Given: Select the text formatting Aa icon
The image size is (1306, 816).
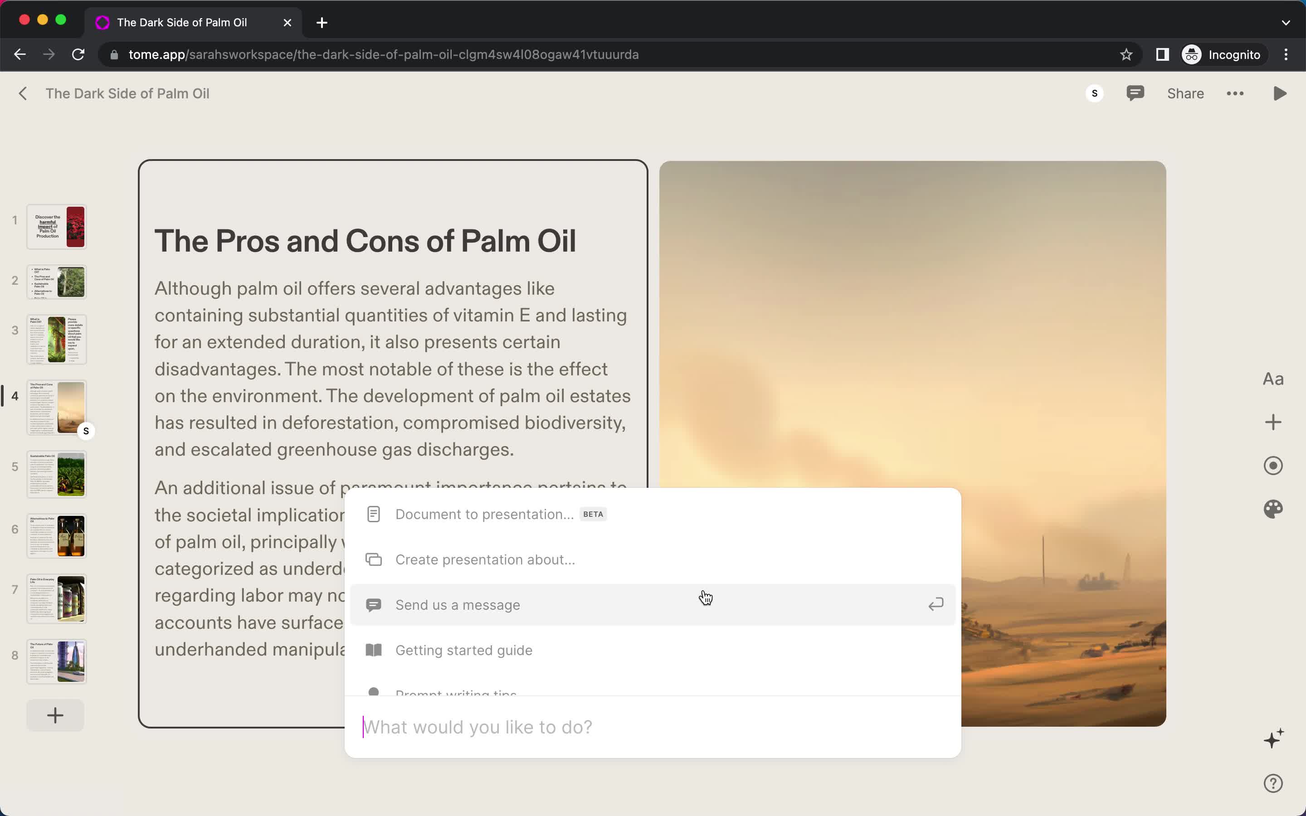Looking at the screenshot, I should 1272,378.
